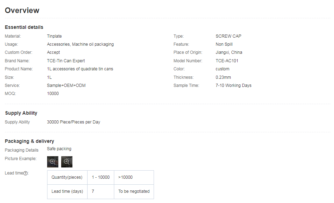
Task: Click the Supply Ability section heading
Action: click(21, 113)
